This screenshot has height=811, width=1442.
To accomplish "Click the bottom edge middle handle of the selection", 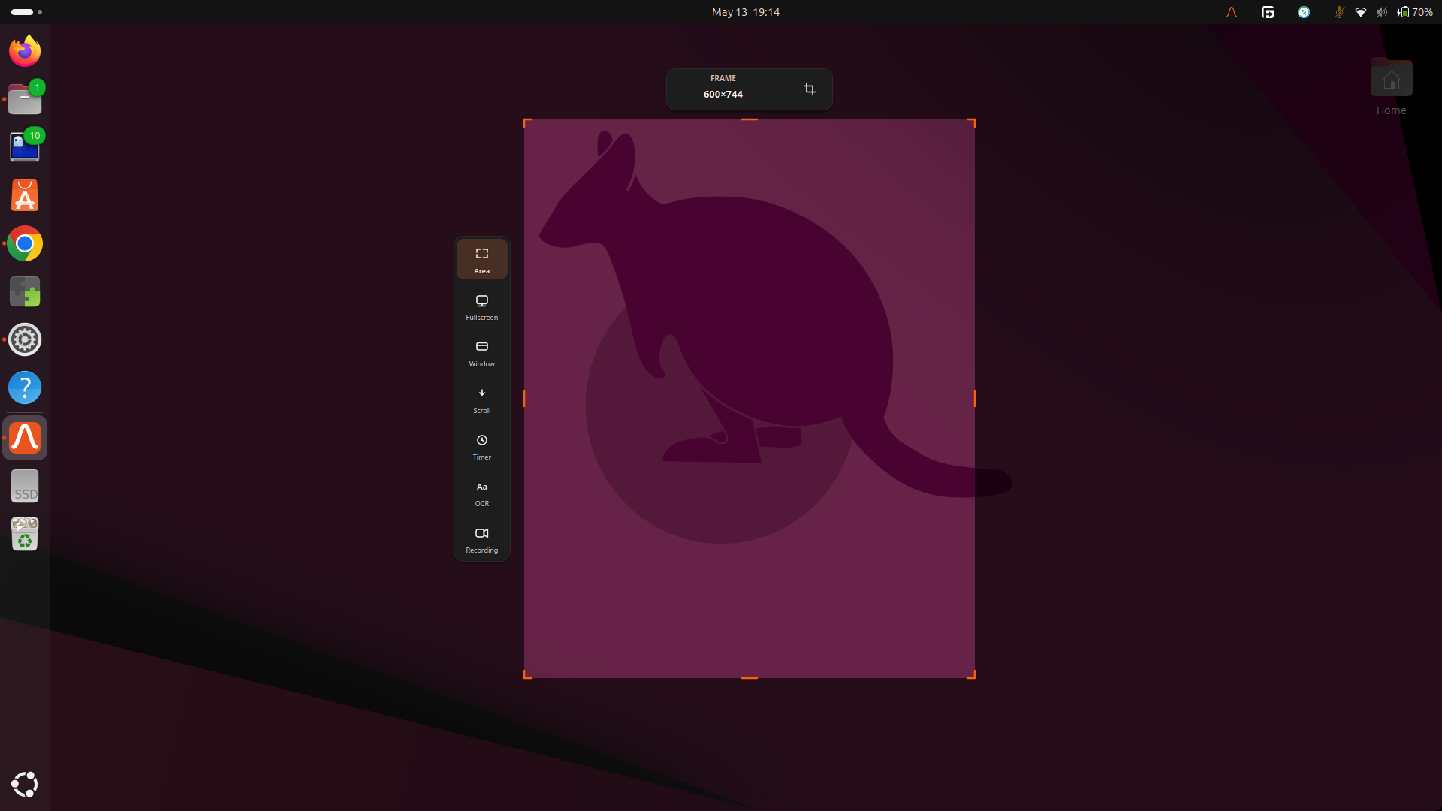I will (750, 678).
